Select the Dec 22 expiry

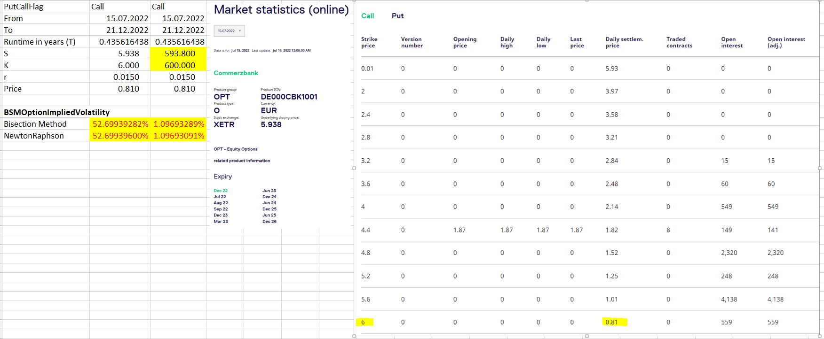pyautogui.click(x=221, y=191)
